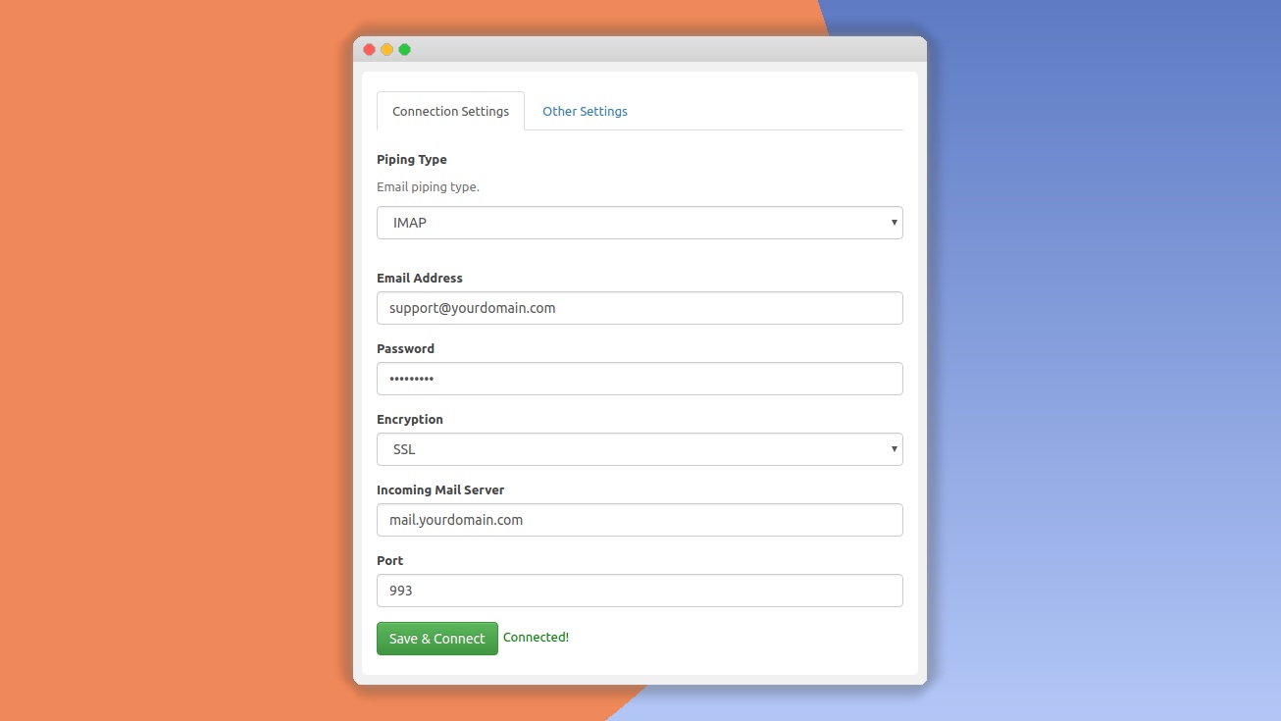Click the 'Email piping type.' description text

pyautogui.click(x=428, y=187)
